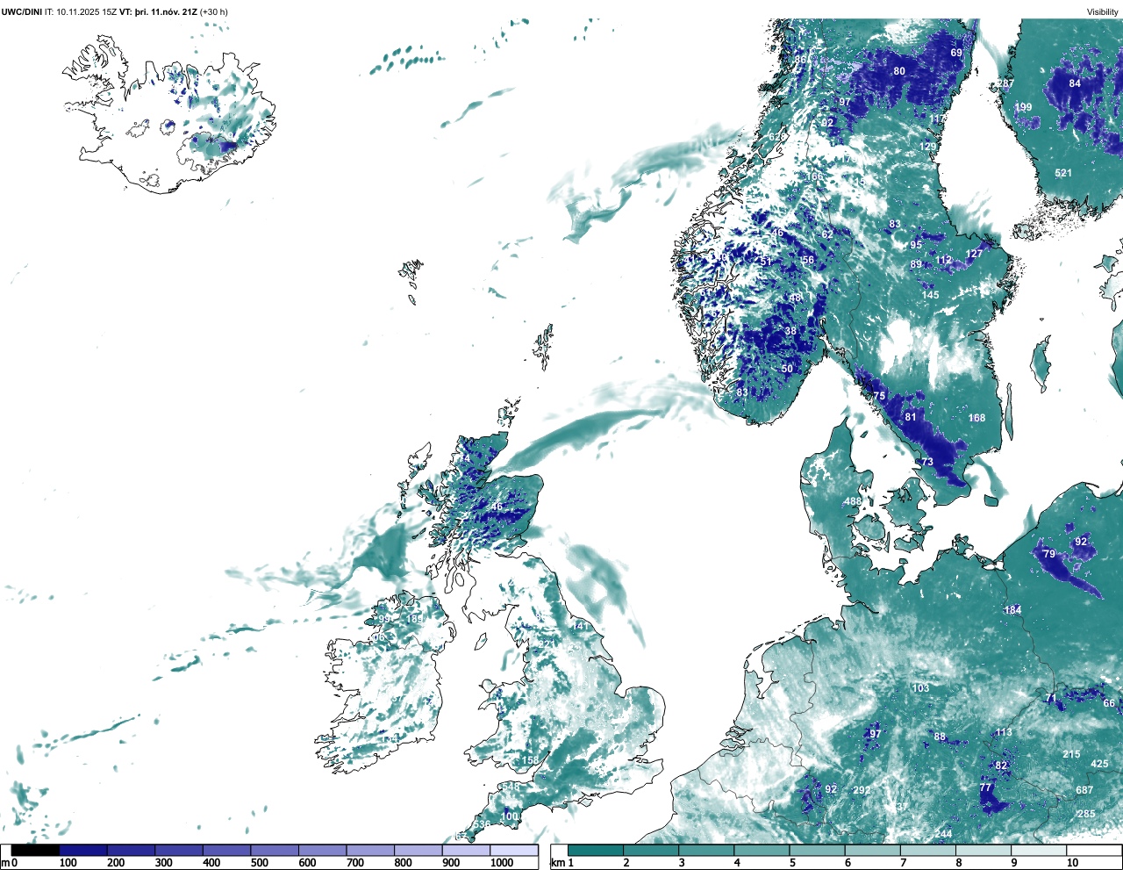The height and width of the screenshot is (870, 1123).
Task: Click the '287' value on Finnish coast
Action: click(x=1005, y=83)
